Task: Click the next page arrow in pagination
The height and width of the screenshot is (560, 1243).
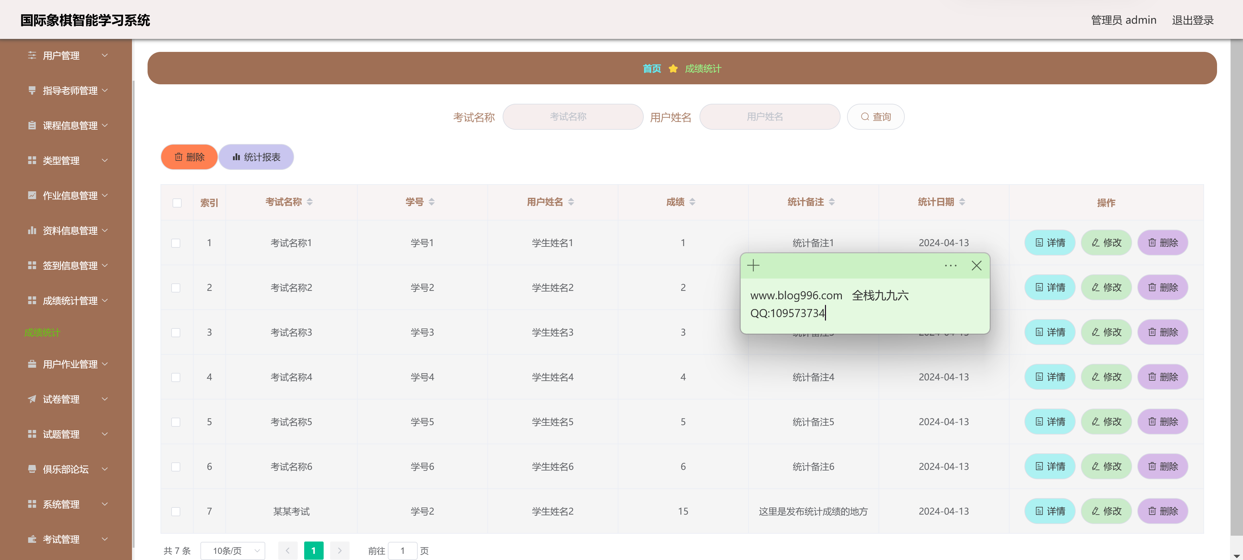Action: (x=339, y=550)
